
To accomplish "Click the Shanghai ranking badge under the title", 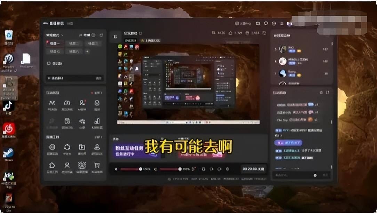I will tap(151, 41).
